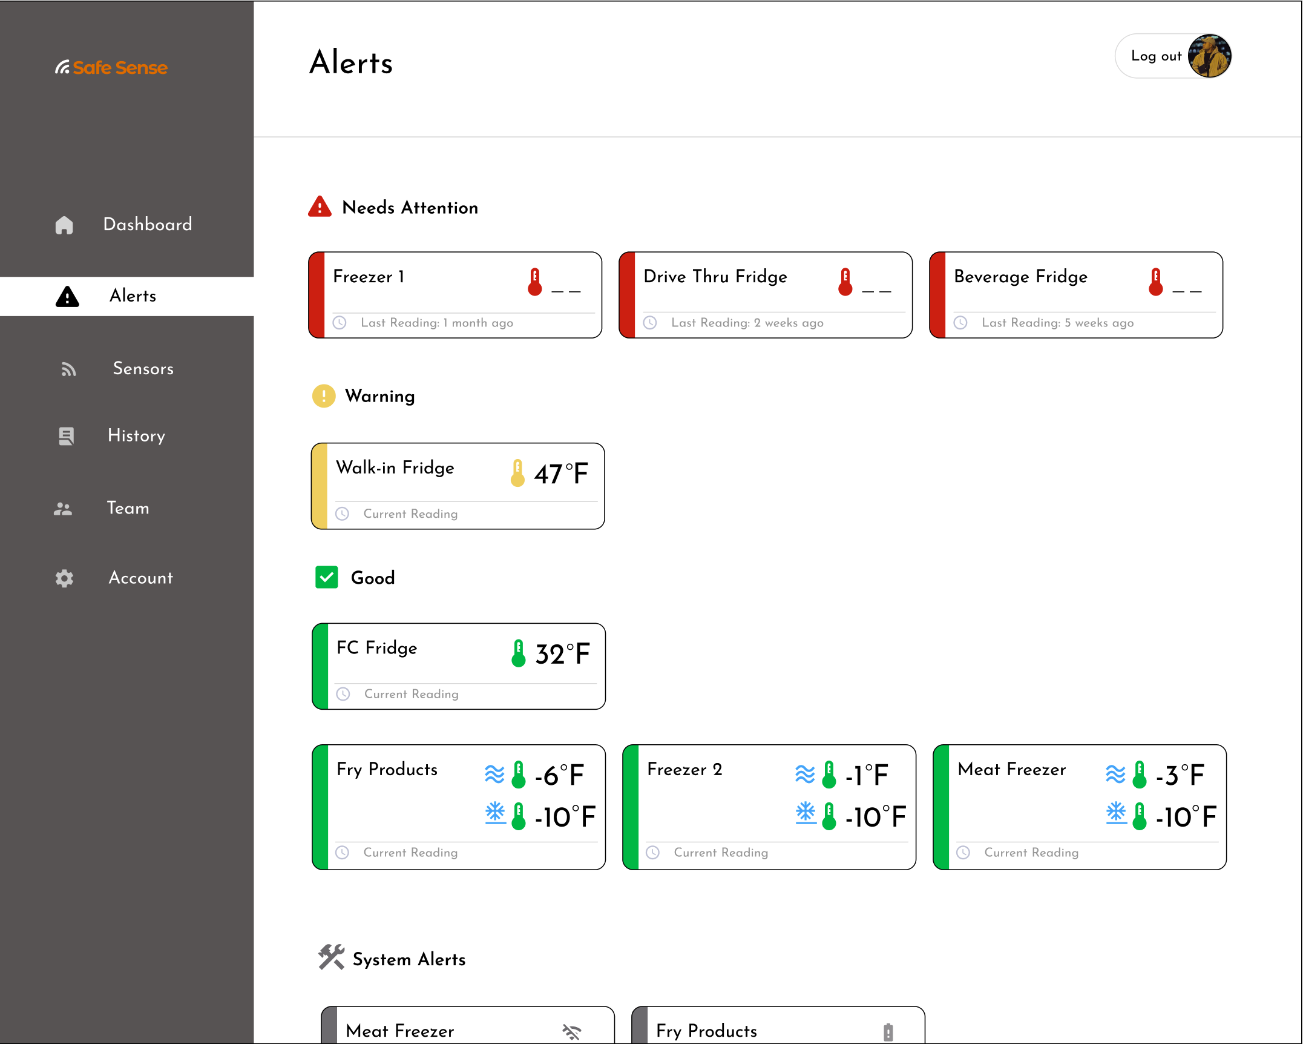This screenshot has height=1044, width=1303.
Task: Click the Dashboard home icon
Action: pos(64,225)
